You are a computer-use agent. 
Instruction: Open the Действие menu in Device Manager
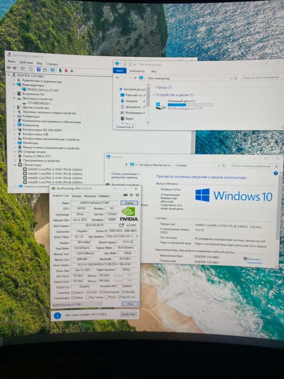click(x=26, y=63)
